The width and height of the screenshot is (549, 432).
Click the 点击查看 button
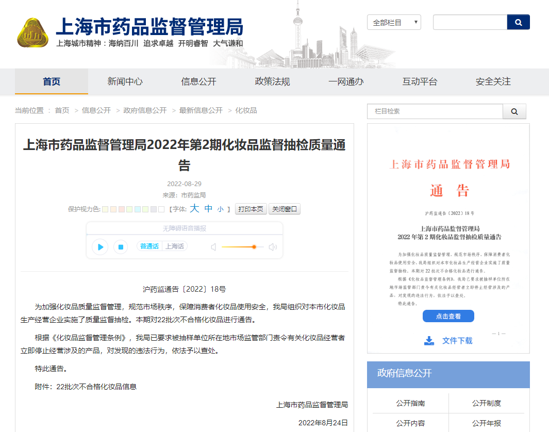[x=448, y=316]
